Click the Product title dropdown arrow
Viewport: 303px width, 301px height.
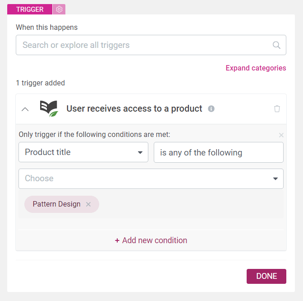(140, 152)
